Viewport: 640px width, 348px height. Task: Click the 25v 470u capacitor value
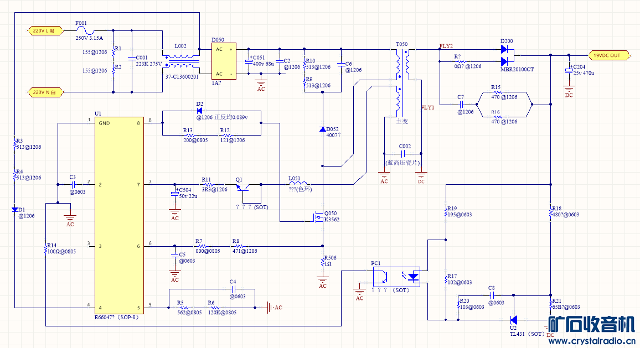point(584,73)
